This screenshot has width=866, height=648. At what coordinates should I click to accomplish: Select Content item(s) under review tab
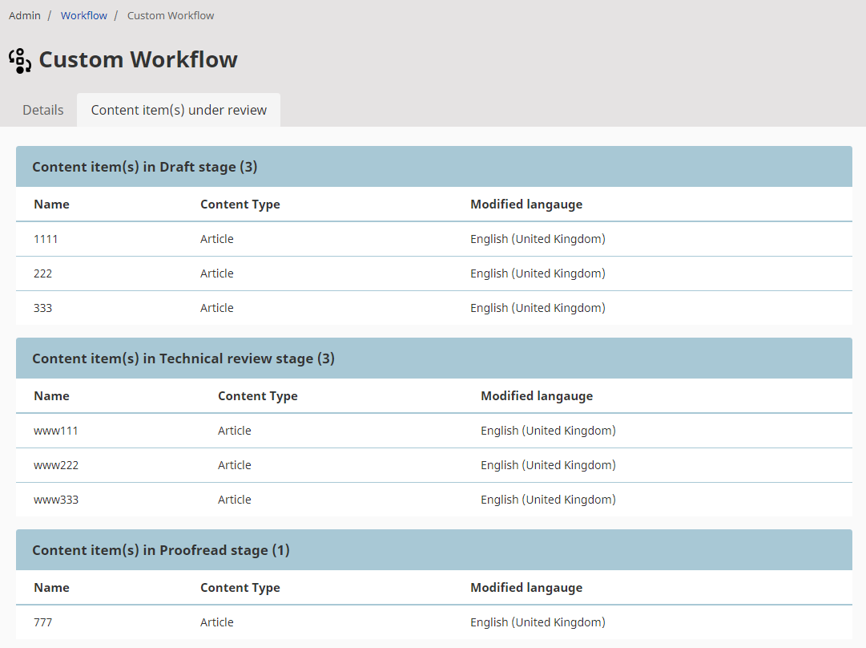point(179,110)
